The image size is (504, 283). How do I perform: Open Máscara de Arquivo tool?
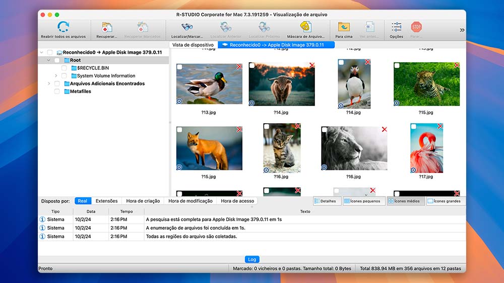pyautogui.click(x=306, y=27)
